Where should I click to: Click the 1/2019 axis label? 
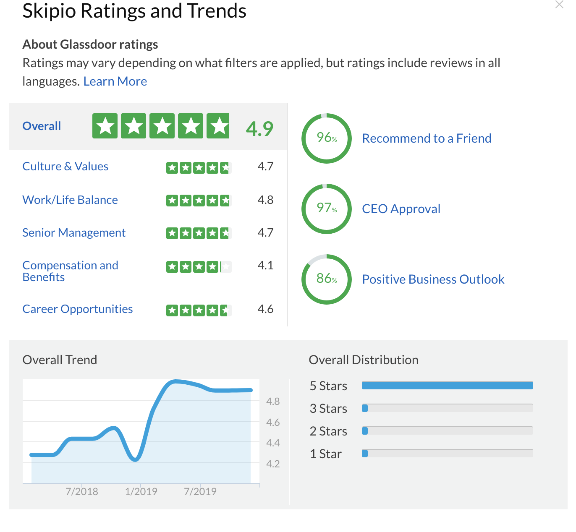tap(141, 492)
